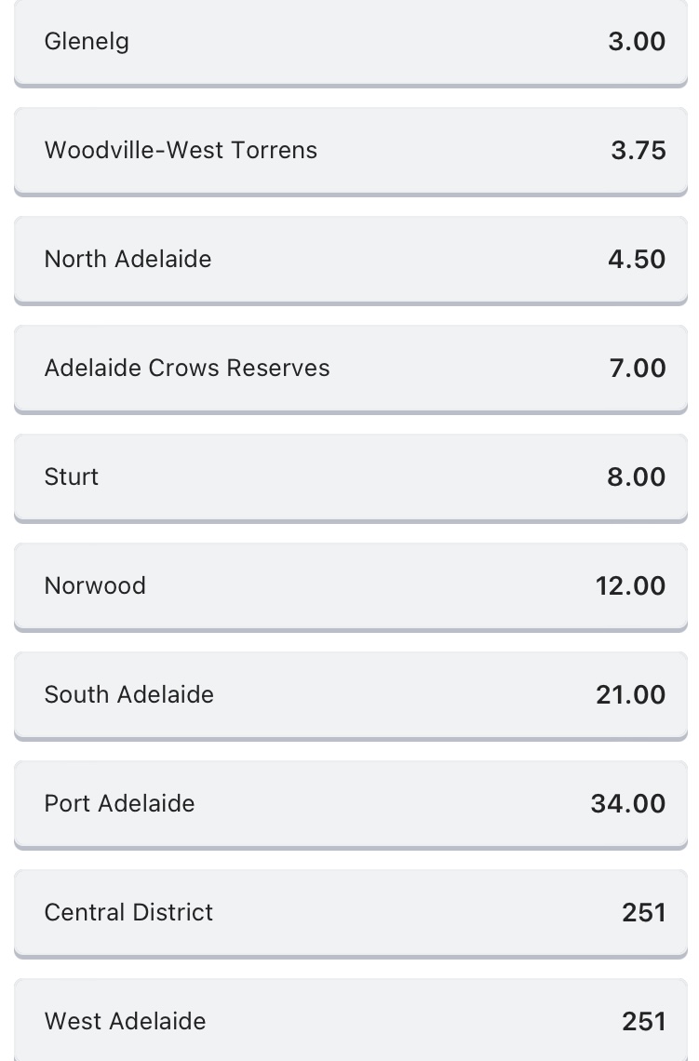Tap the 21.00 odds price
699x1061 pixels.
coord(630,695)
